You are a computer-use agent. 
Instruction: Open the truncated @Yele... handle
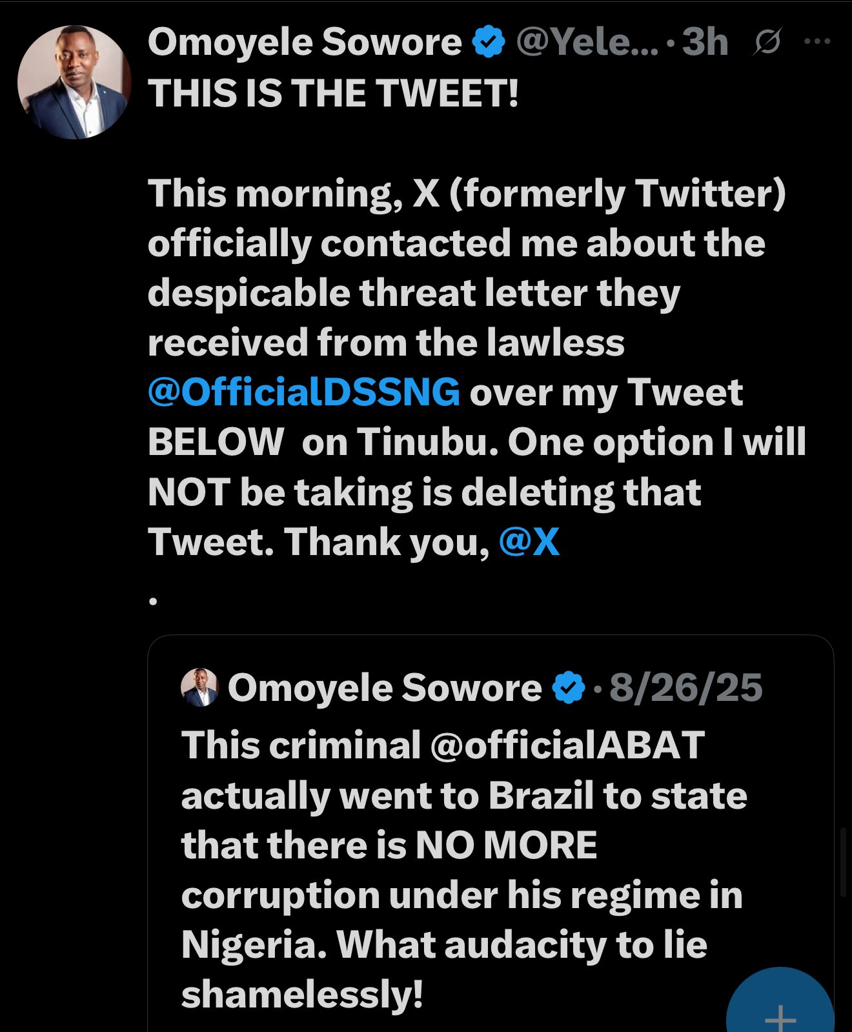(x=586, y=43)
